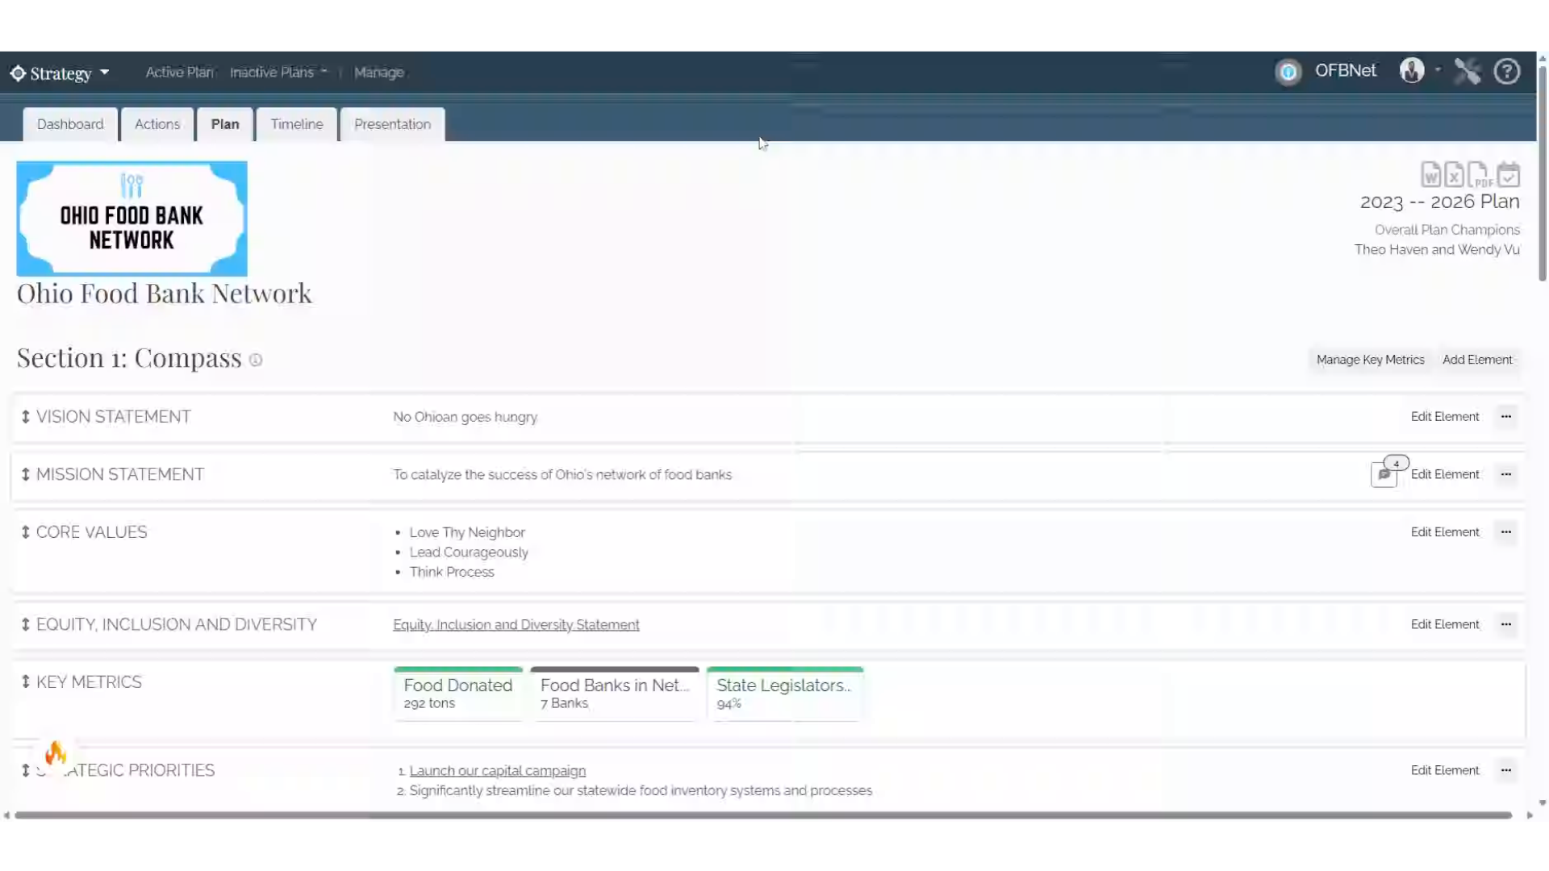Click the Ohio Food Bank Network logo image
This screenshot has height=871, width=1549.
pos(132,219)
